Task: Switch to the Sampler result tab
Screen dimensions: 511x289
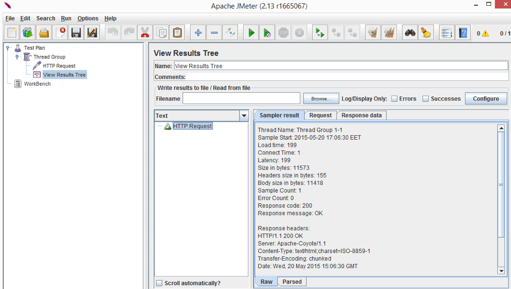Action: 279,115
